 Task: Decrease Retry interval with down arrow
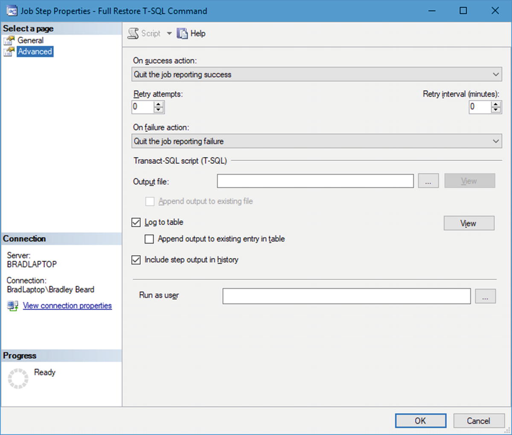[x=495, y=110]
